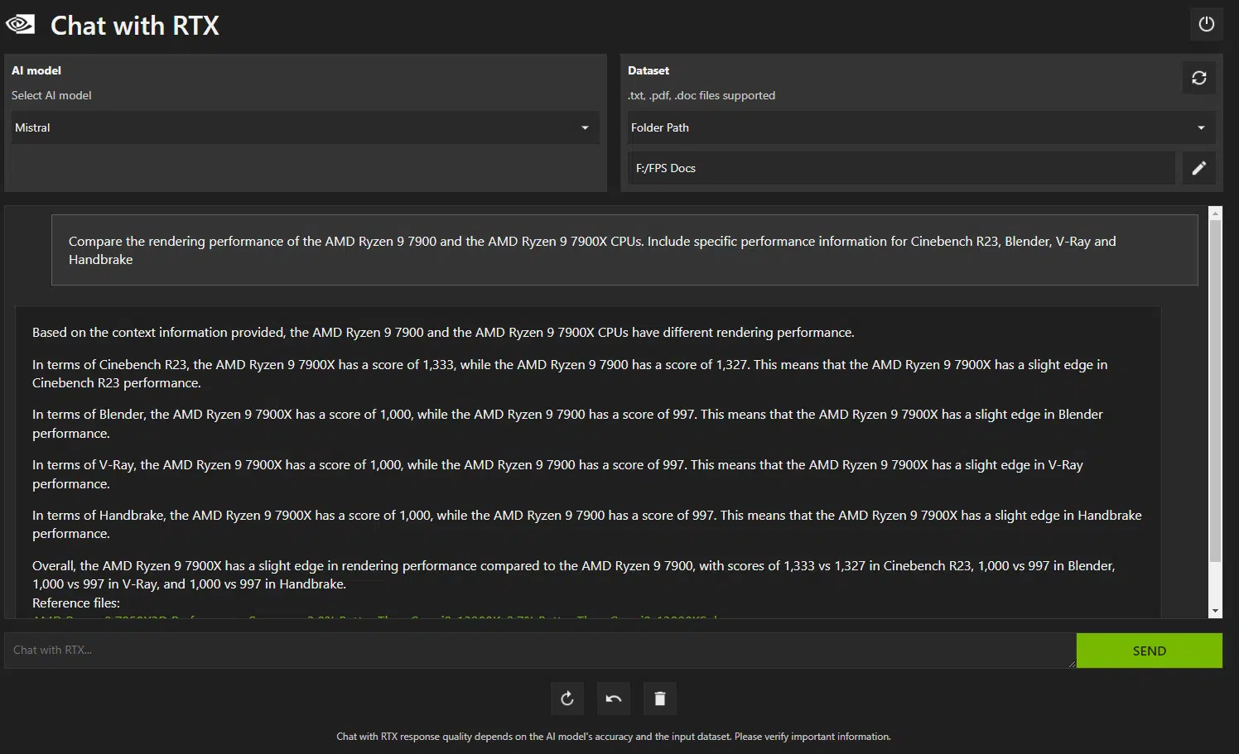Click the 'Overall, the AMD Ryzen' summary paragraph
Screen dimensions: 1239x754
[x=573, y=574]
